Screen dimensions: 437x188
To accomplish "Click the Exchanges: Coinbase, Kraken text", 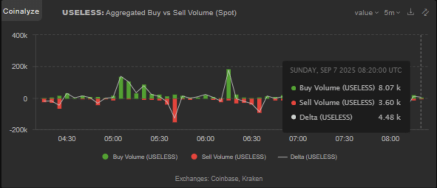I will pos(219,179).
